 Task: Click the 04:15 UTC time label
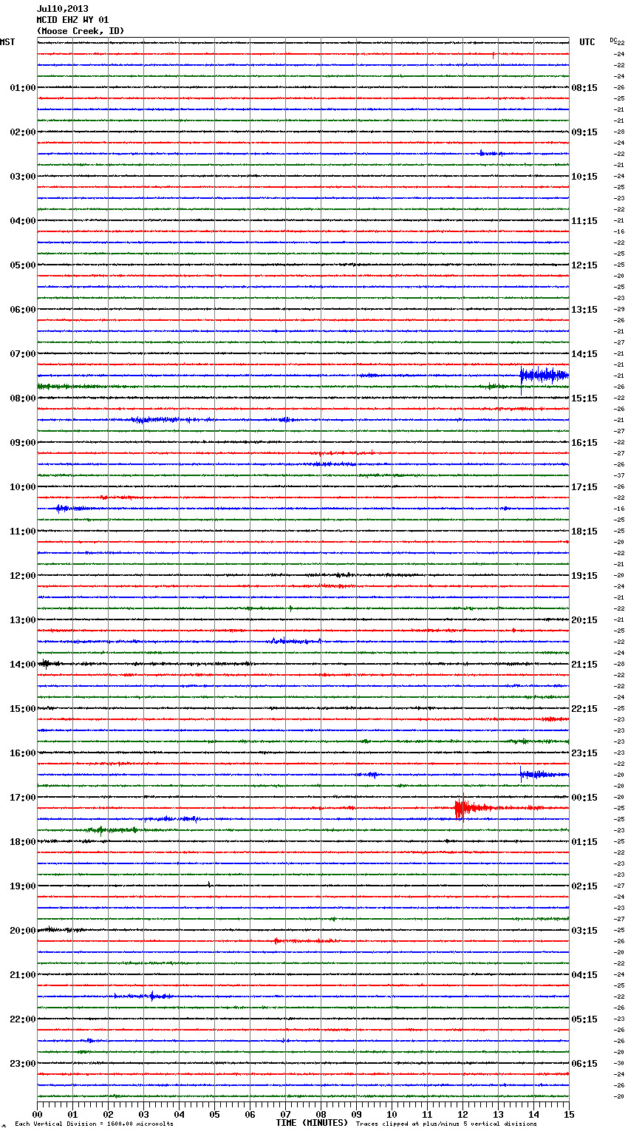[x=584, y=975]
